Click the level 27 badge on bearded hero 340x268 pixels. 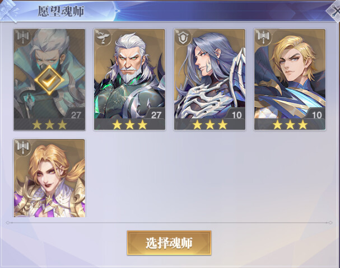pyautogui.click(x=156, y=115)
